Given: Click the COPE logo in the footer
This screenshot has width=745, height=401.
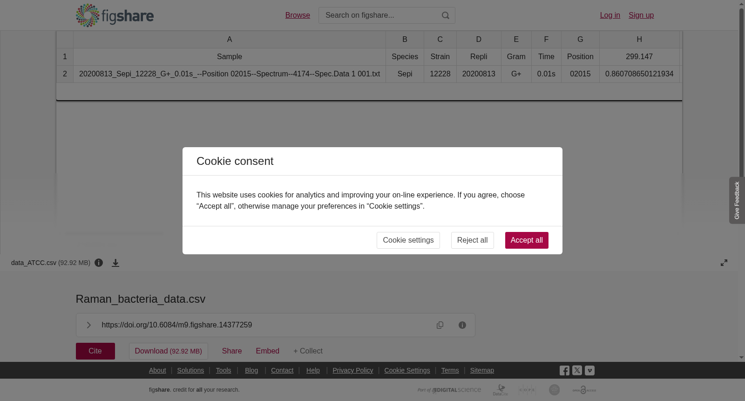Looking at the screenshot, I should point(527,390).
